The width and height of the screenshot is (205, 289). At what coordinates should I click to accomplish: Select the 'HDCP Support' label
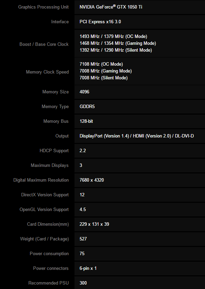click(x=54, y=151)
